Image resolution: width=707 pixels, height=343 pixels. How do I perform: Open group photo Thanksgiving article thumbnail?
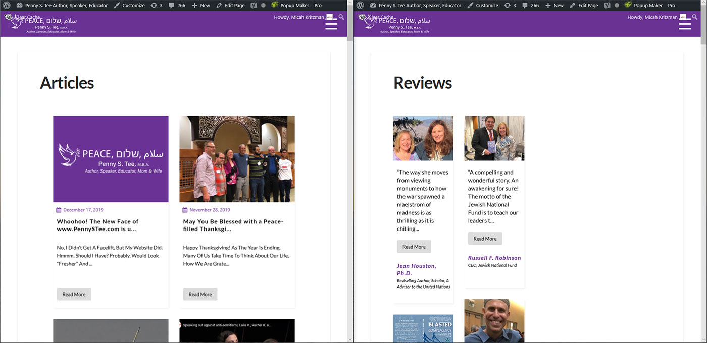coord(237,159)
